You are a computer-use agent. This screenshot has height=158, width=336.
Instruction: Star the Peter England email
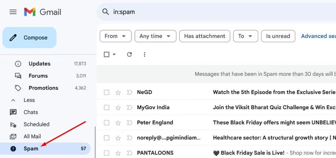118,123
